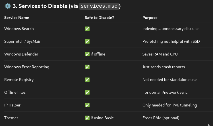Click the green checkmark for Superfetch / SysMain
Viewport: 213px width, 126px height.
point(87,41)
